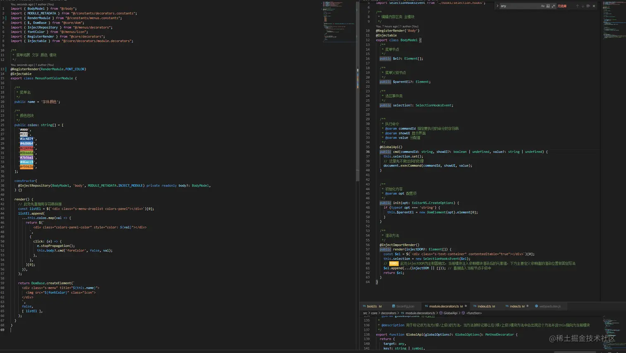This screenshot has height=353, width=626.
Task: Open 'src' in the breadcrumb path
Action: point(365,313)
